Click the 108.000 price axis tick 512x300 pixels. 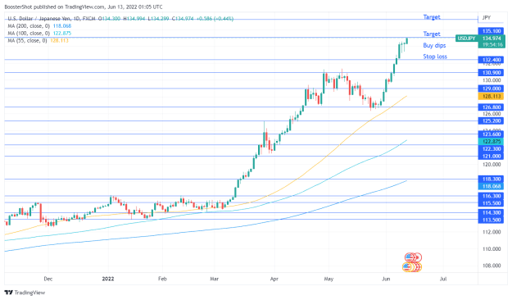pyautogui.click(x=491, y=266)
